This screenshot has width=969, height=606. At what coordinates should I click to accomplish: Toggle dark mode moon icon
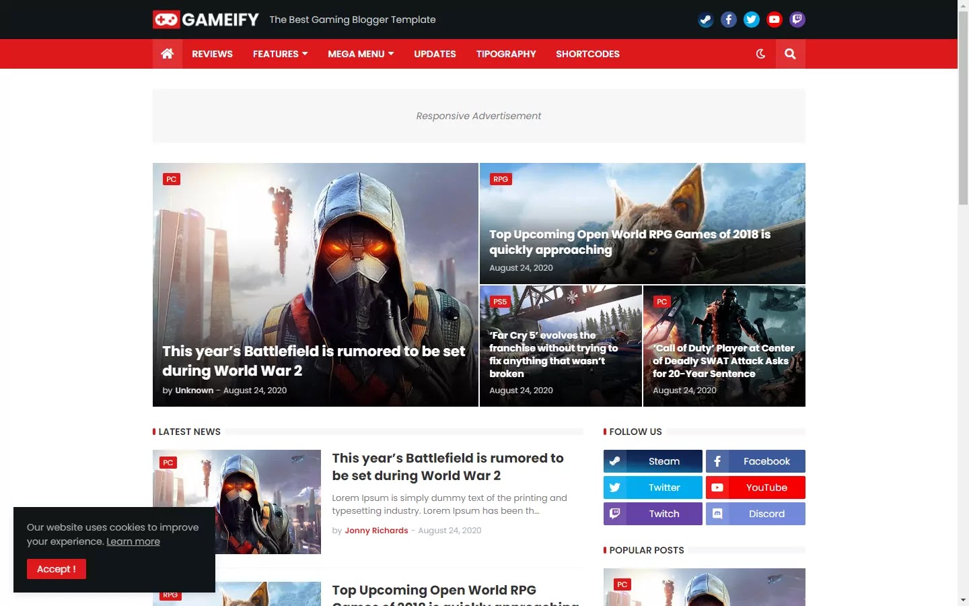pos(760,54)
